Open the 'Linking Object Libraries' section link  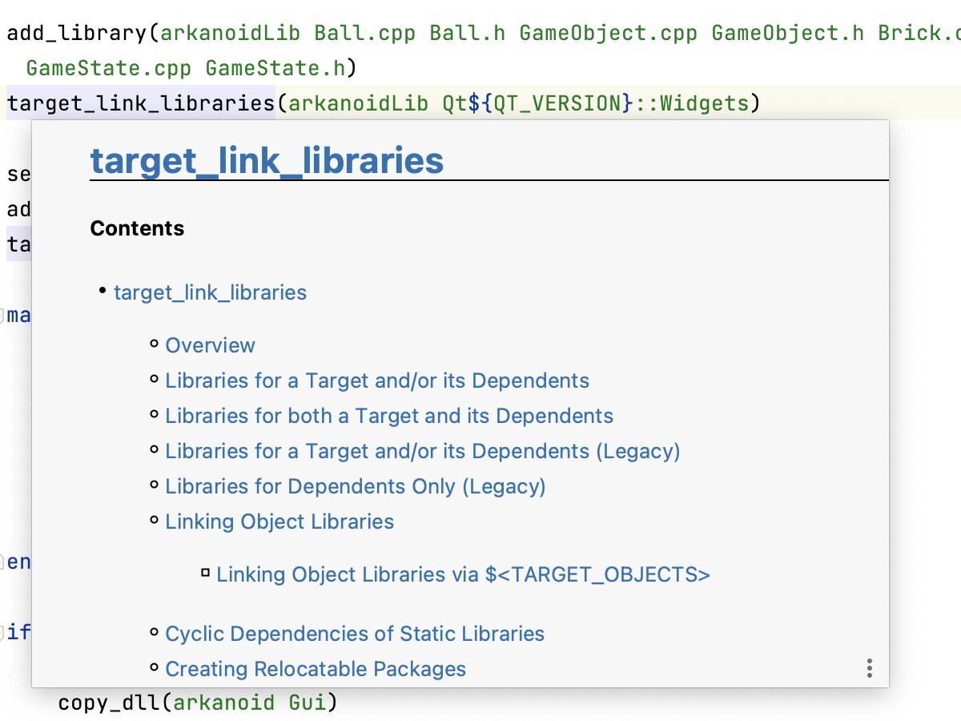[x=279, y=522]
